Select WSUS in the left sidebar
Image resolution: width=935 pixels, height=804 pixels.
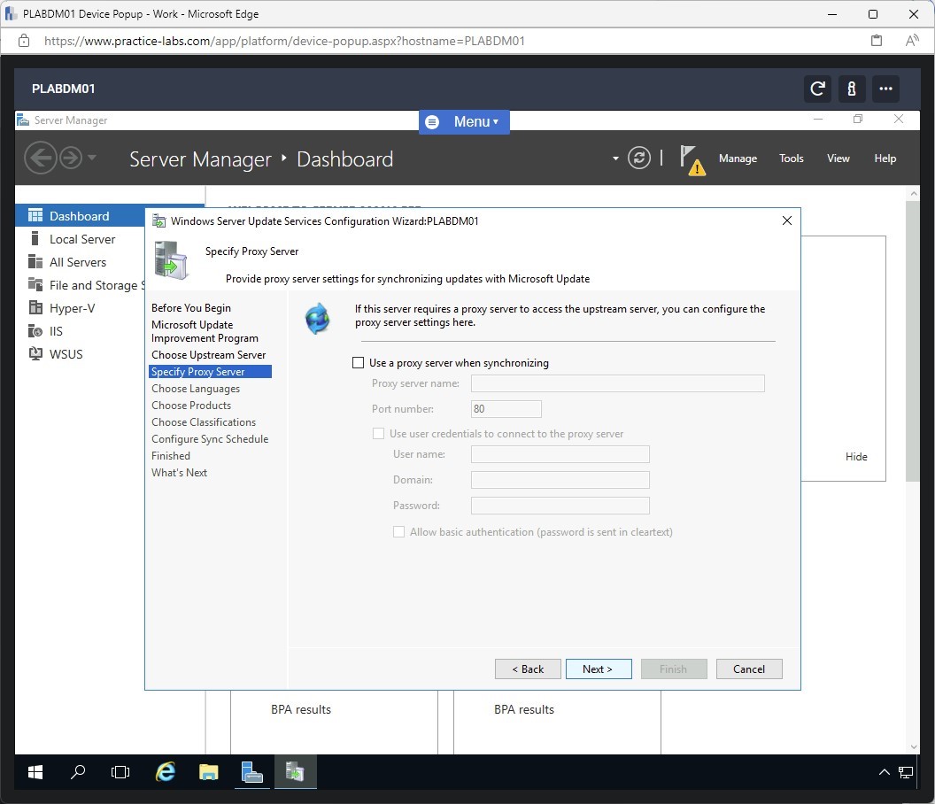coord(66,354)
